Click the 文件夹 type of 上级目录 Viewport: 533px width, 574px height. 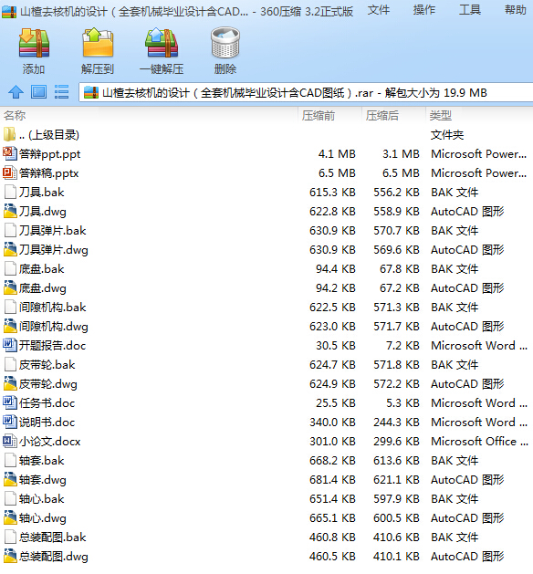(x=447, y=135)
